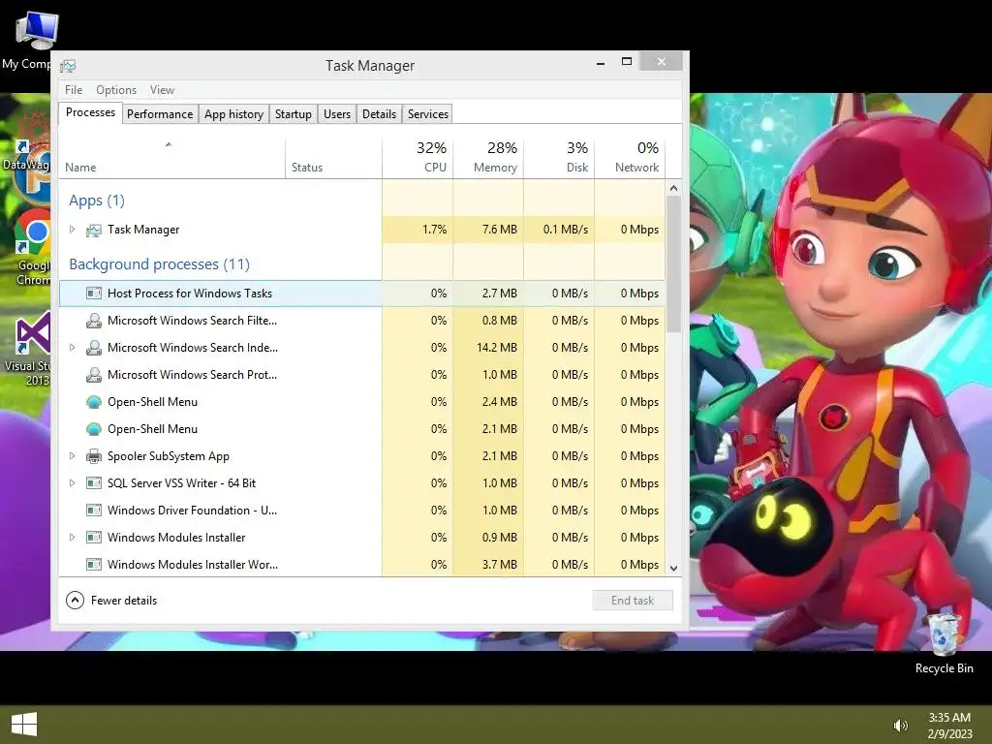Switch to the Performance tab
The height and width of the screenshot is (744, 992).
point(160,114)
